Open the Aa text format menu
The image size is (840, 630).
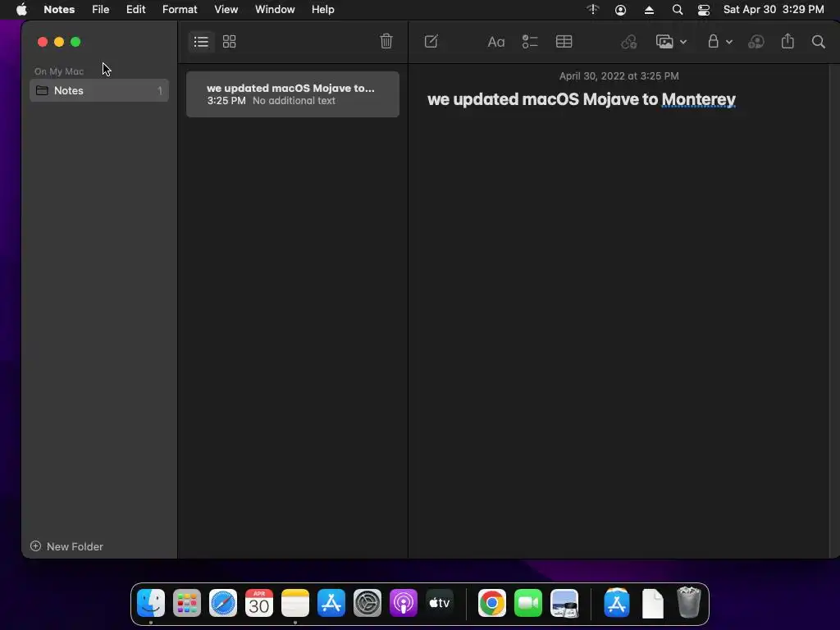coord(496,42)
